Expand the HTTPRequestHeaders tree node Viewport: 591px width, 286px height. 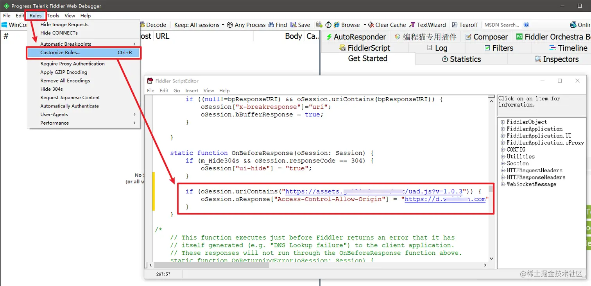(x=503, y=170)
